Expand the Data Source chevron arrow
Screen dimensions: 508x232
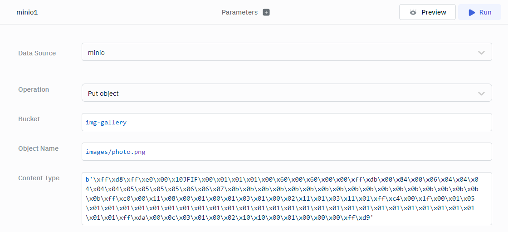(481, 53)
